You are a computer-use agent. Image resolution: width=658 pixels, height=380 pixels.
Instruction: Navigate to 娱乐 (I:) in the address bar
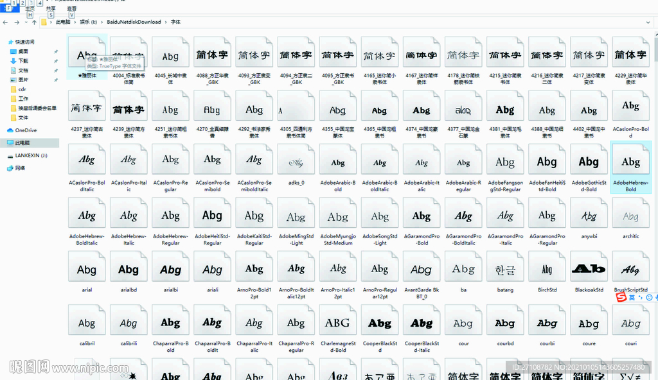pyautogui.click(x=88, y=22)
